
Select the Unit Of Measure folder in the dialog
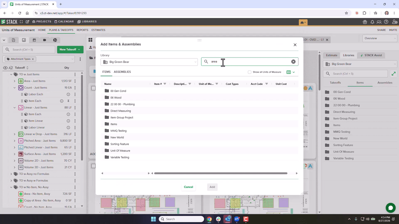[120, 151]
